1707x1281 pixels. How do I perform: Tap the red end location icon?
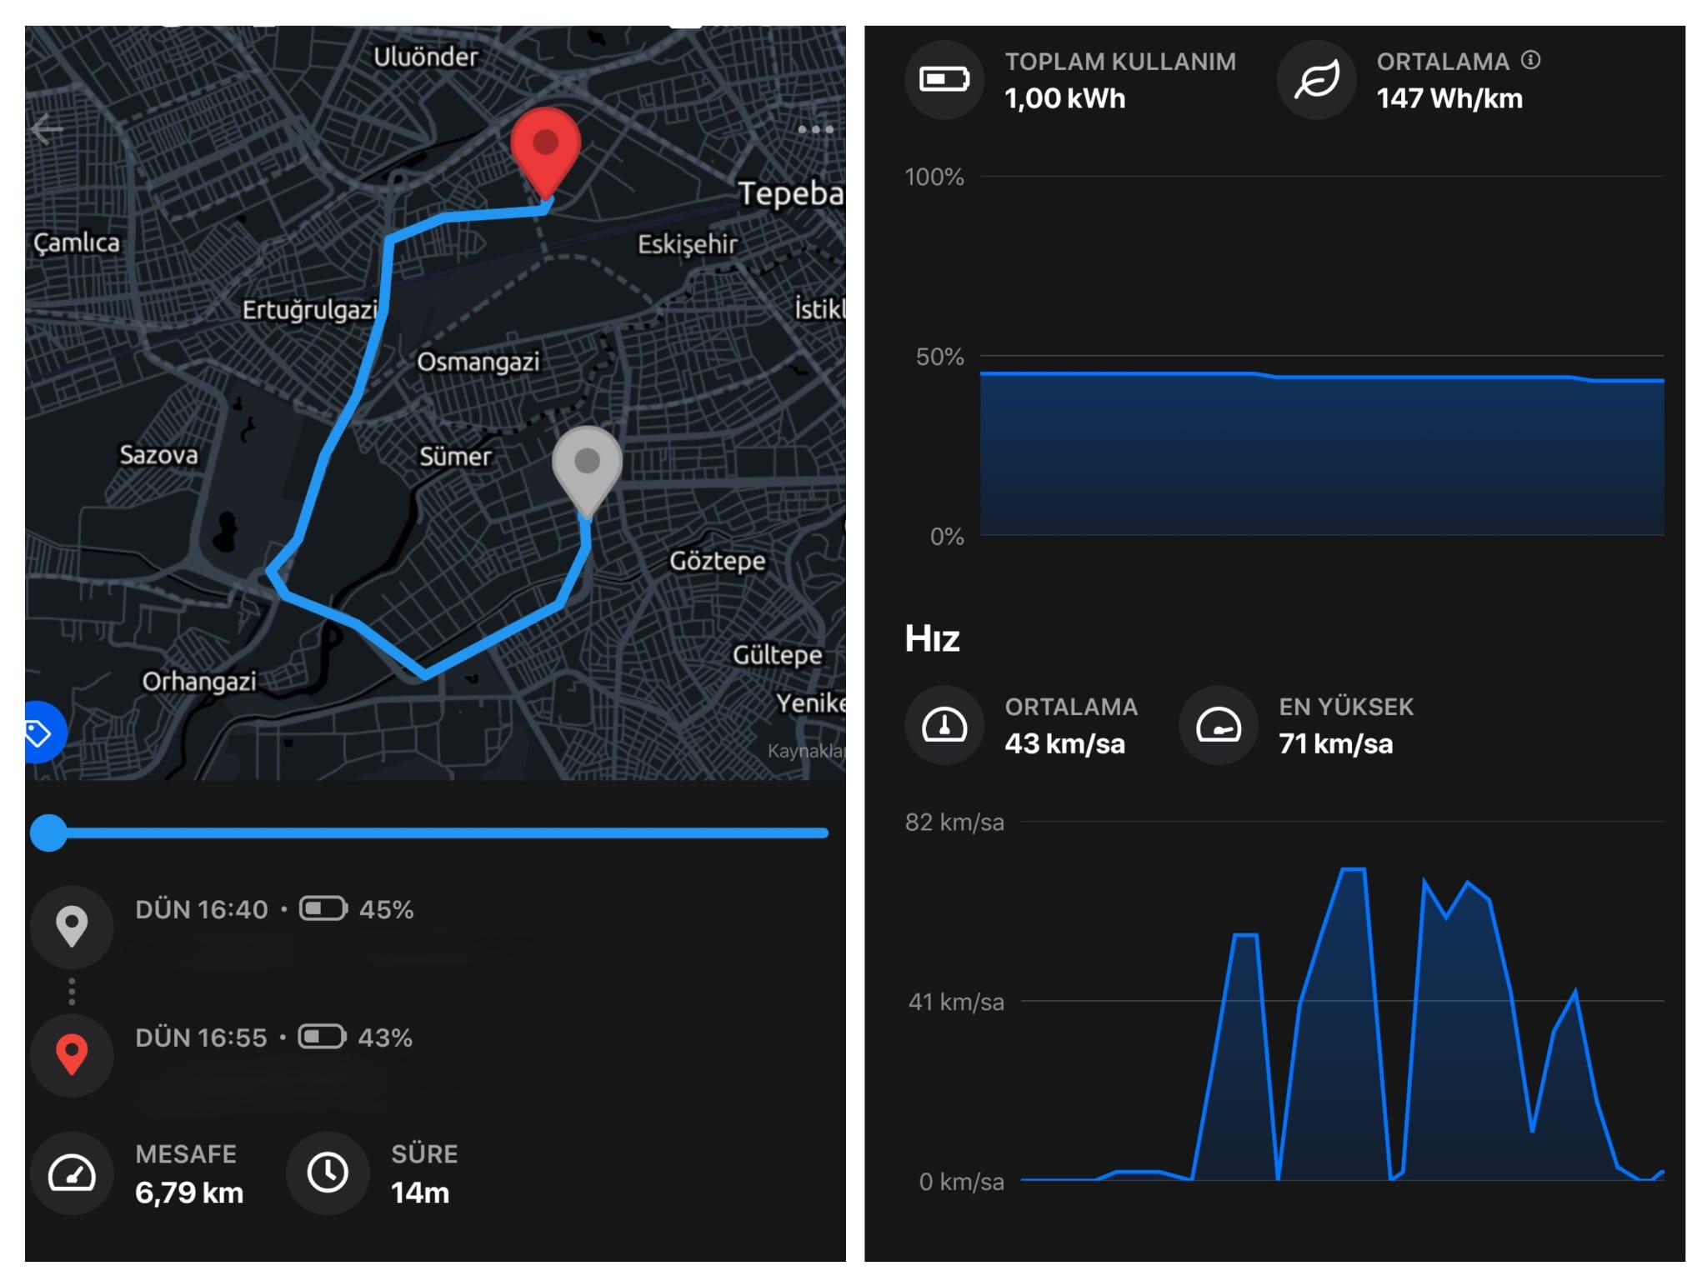click(x=72, y=1054)
